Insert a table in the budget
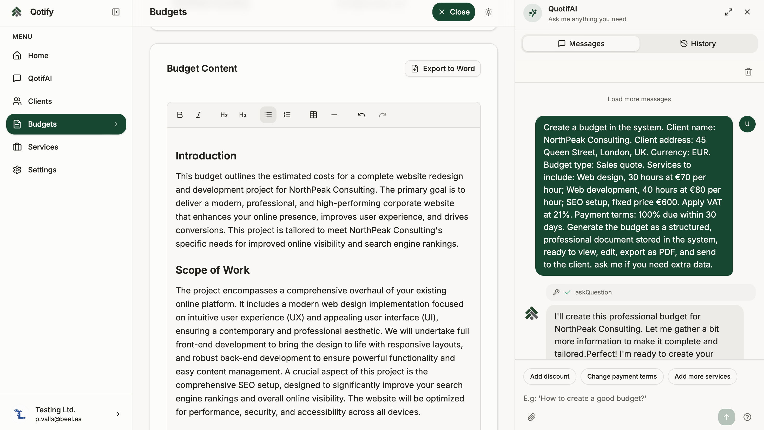The image size is (764, 430). [x=313, y=115]
